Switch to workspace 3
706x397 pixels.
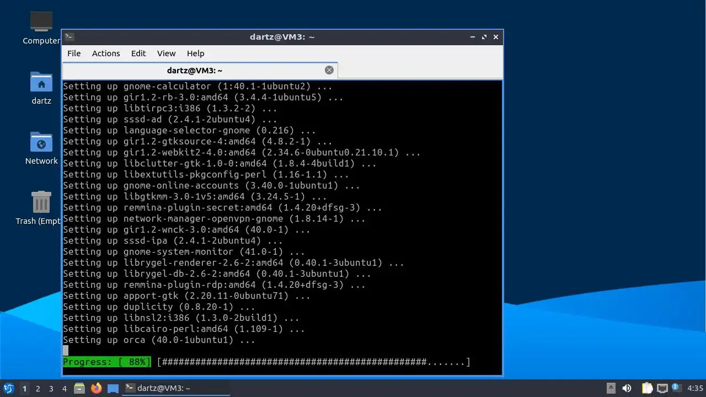[51, 389]
